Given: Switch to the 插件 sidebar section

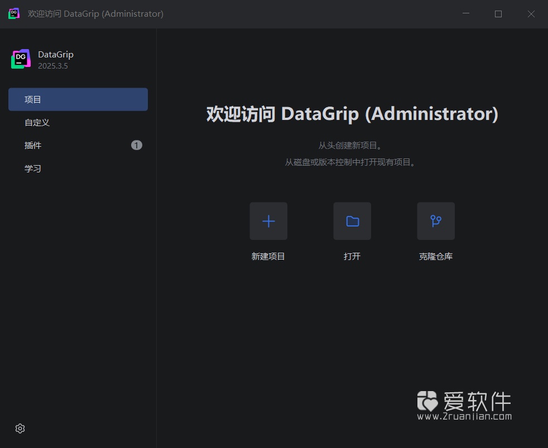Looking at the screenshot, I should (x=33, y=145).
